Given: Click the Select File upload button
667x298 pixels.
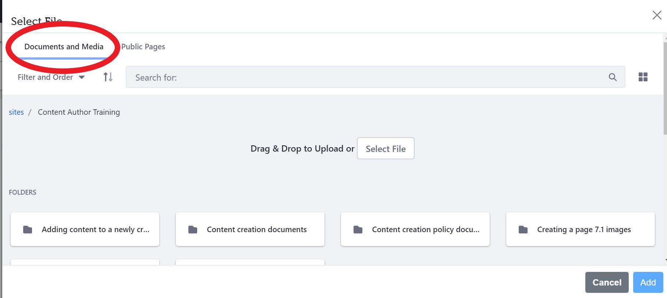Looking at the screenshot, I should click(386, 149).
